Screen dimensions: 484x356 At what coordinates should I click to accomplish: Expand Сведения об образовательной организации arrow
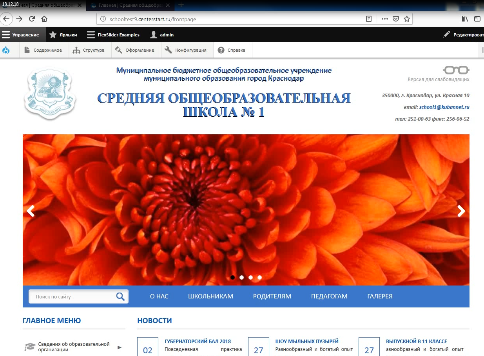[x=120, y=347]
